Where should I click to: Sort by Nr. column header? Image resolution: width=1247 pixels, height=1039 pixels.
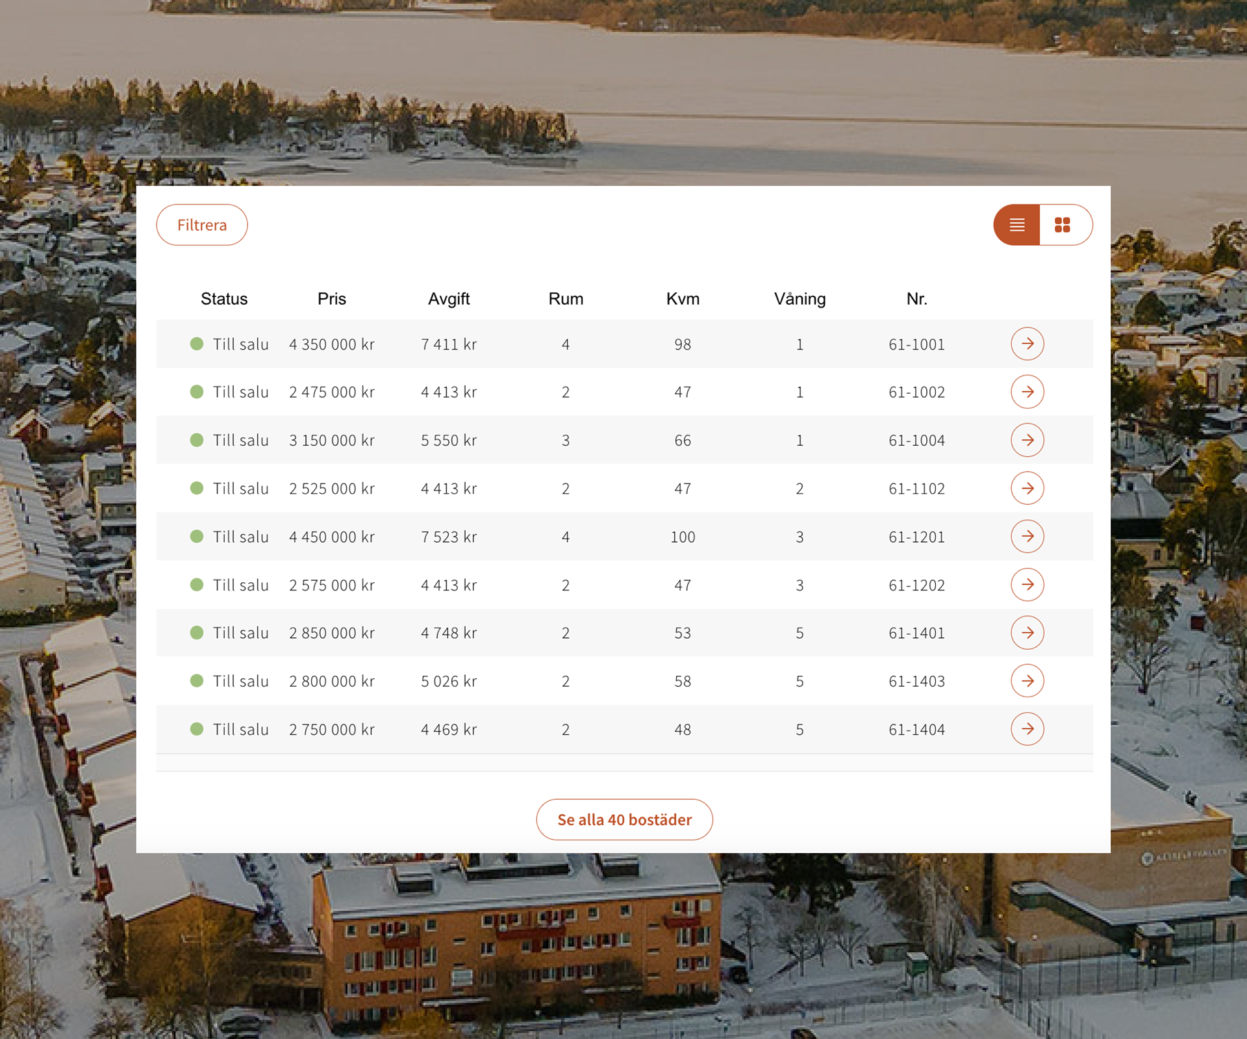[x=916, y=299]
